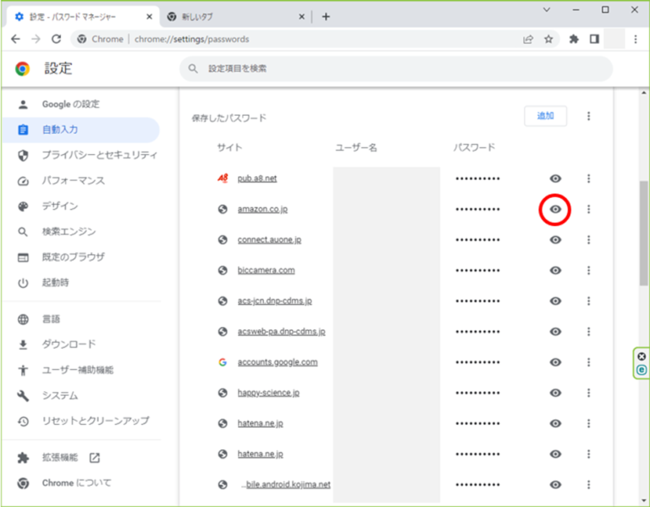The width and height of the screenshot is (650, 507).
Task: Show password for accounts.google.com
Action: pyautogui.click(x=555, y=362)
